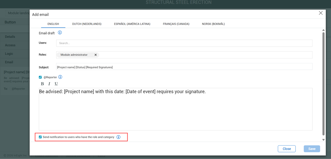Click the Close button
The height and width of the screenshot is (159, 331).
pos(287,149)
